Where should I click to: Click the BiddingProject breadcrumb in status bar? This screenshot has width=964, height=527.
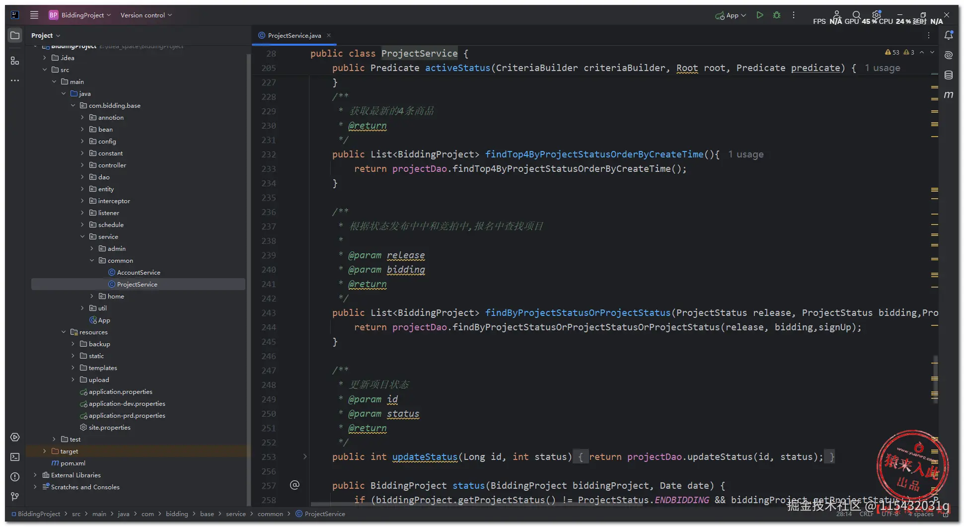point(36,514)
